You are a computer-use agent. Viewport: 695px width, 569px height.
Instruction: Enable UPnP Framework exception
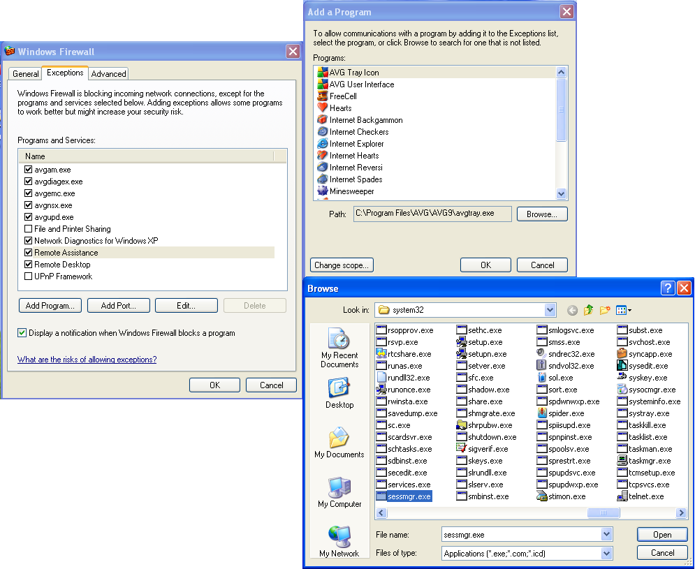point(29,276)
